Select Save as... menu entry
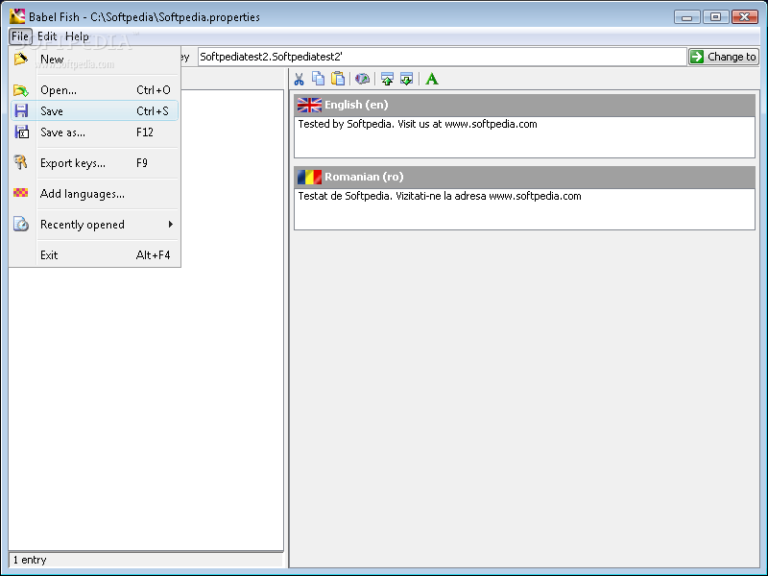The width and height of the screenshot is (768, 576). coord(95,132)
